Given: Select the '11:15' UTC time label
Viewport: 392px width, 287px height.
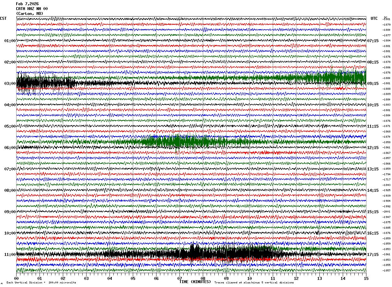Looking at the screenshot, I should [373, 126].
